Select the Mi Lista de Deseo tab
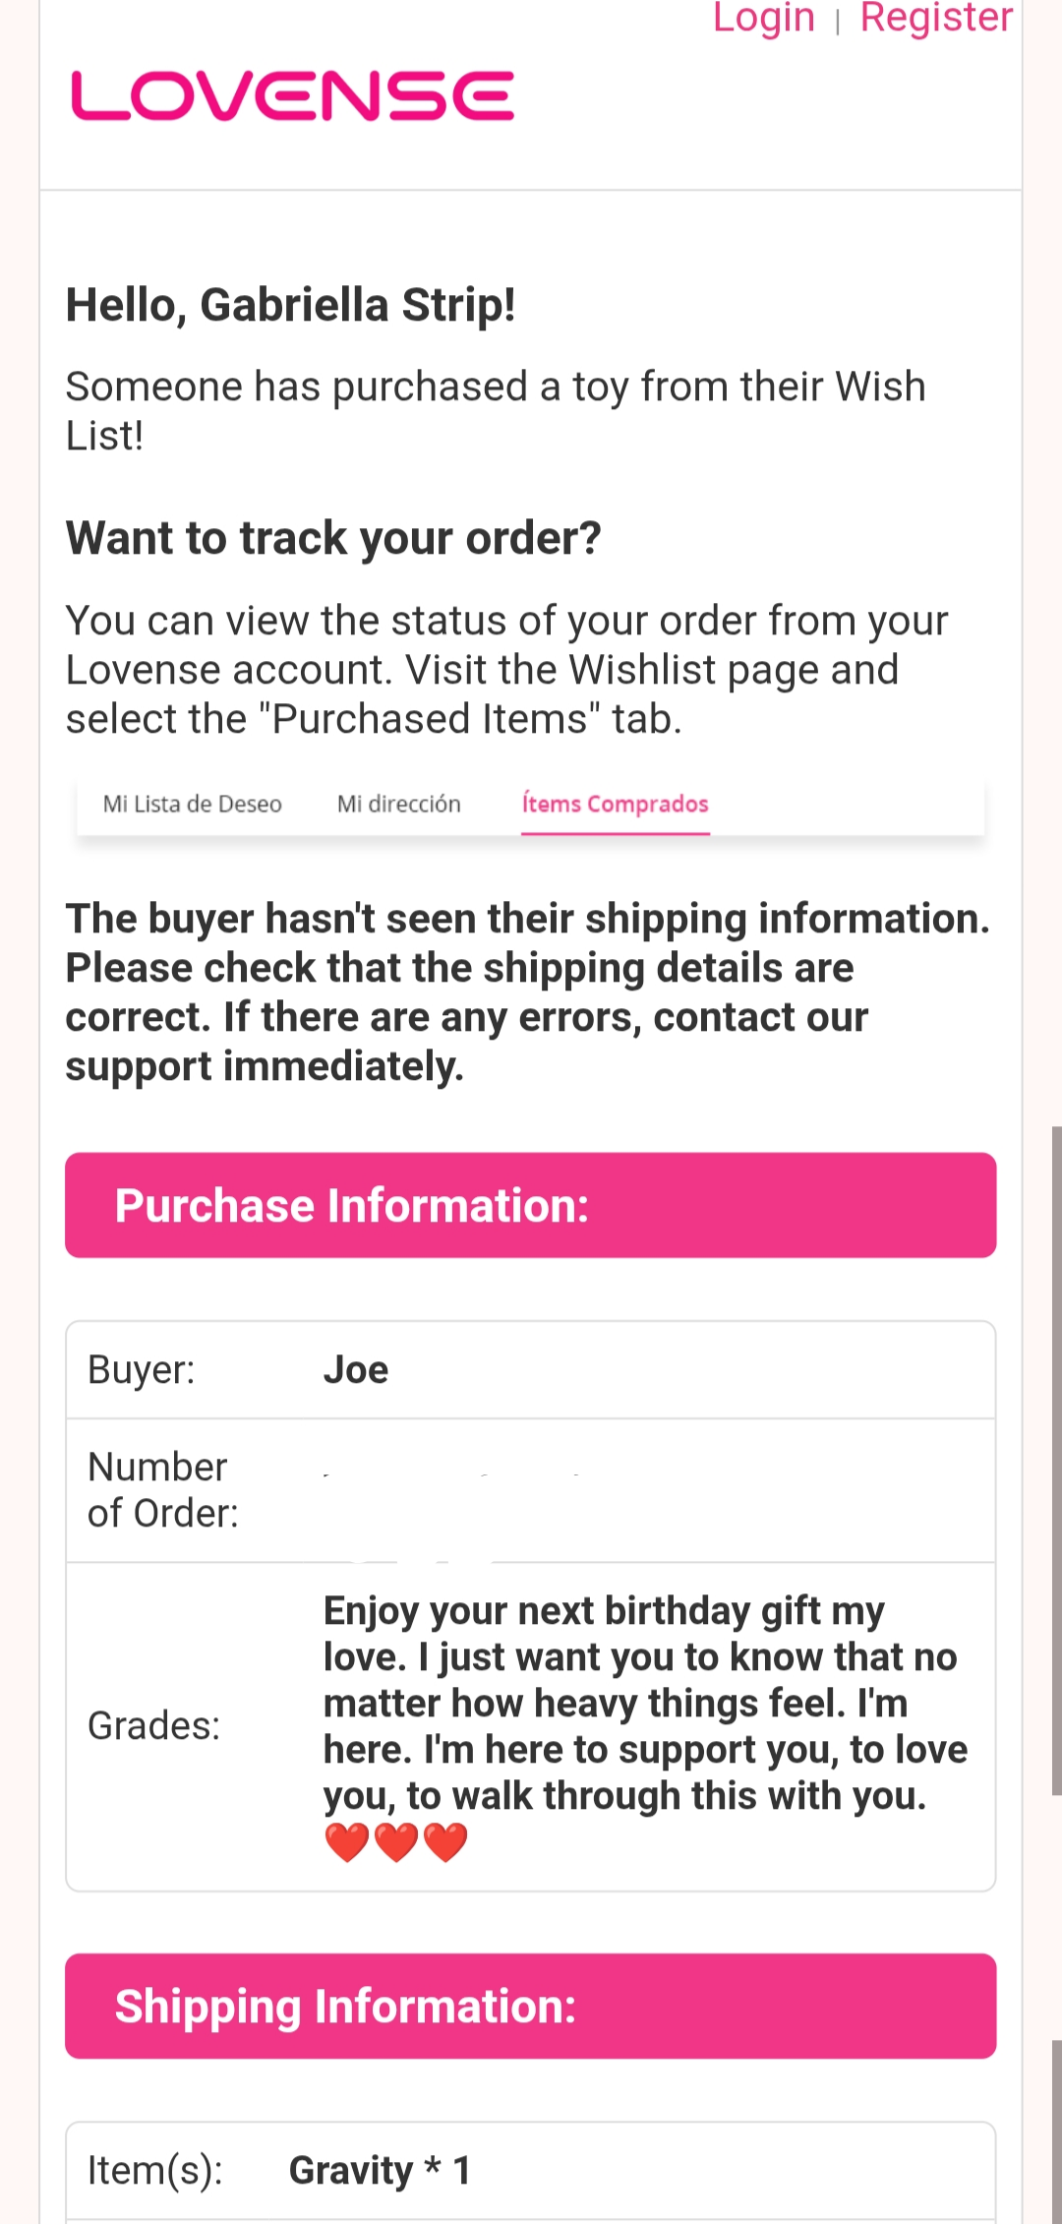 193,804
